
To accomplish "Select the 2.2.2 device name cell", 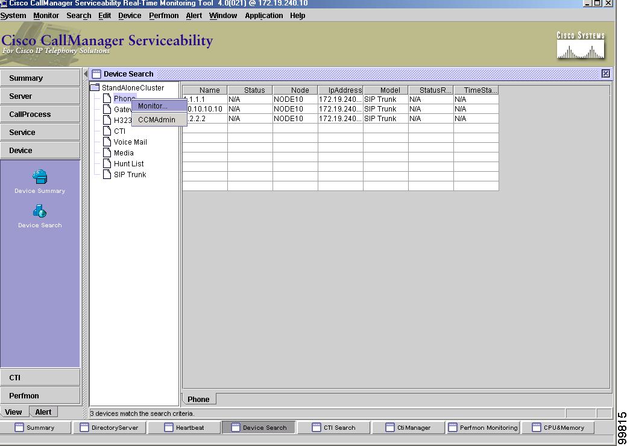I will 206,119.
